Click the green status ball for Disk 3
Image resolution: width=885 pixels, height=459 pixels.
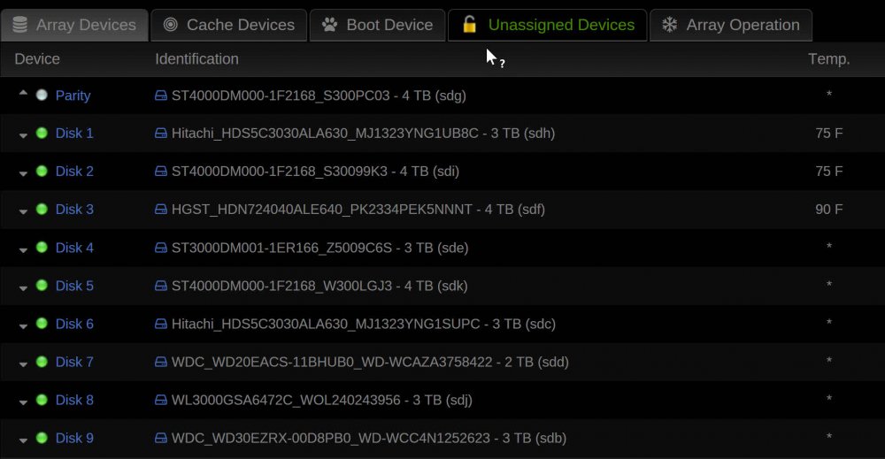[42, 209]
